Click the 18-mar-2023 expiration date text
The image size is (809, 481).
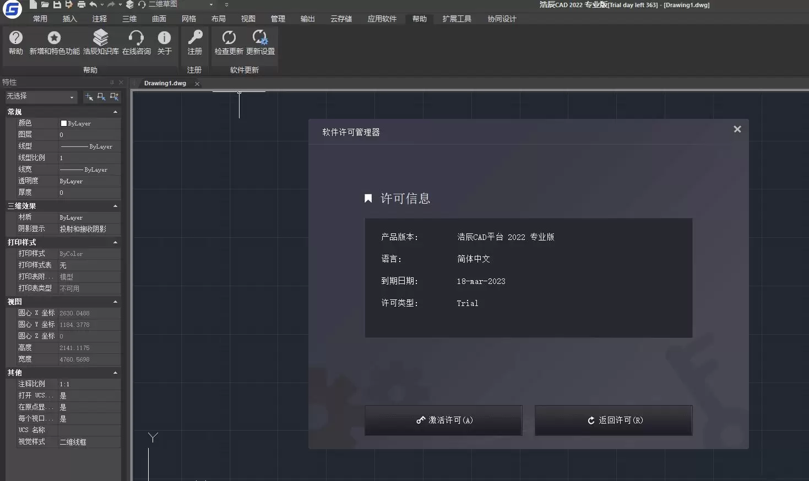click(481, 281)
